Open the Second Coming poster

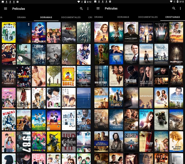[x=161, y=76]
